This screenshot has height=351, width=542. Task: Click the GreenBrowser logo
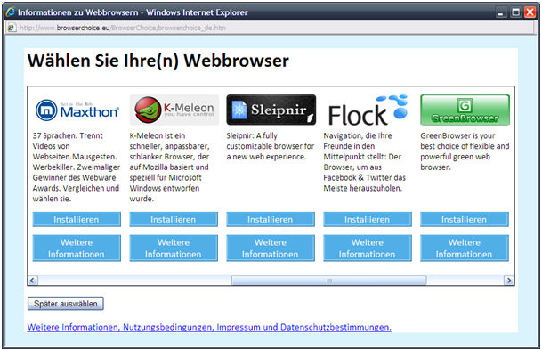pyautogui.click(x=465, y=110)
